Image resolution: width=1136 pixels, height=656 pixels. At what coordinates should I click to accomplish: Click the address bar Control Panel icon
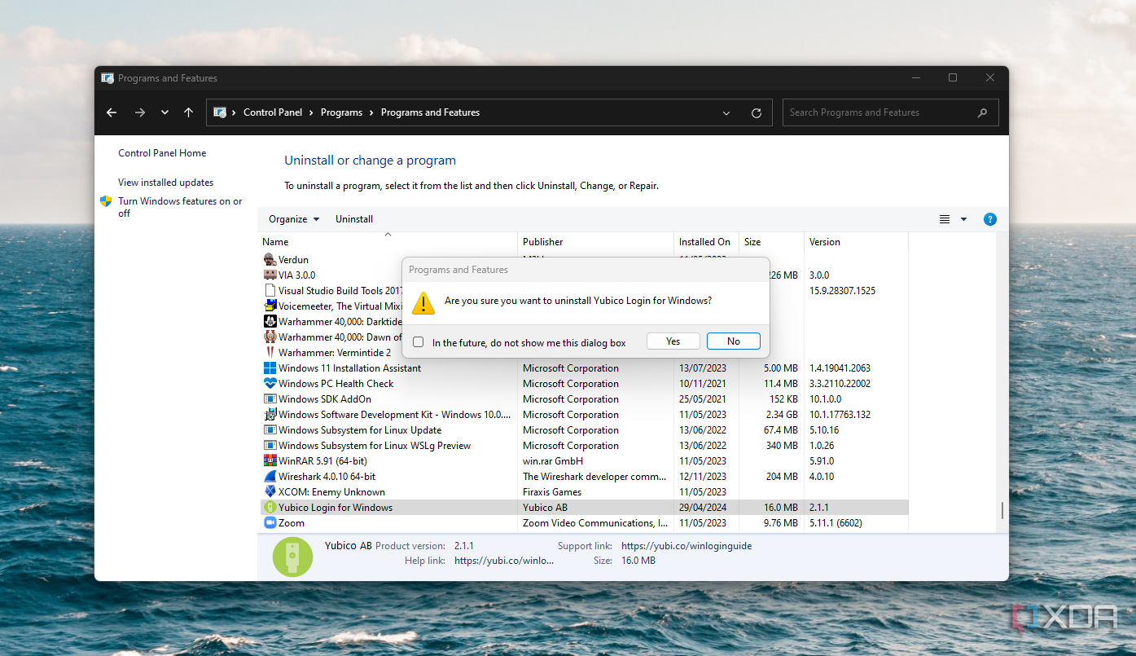(x=220, y=112)
